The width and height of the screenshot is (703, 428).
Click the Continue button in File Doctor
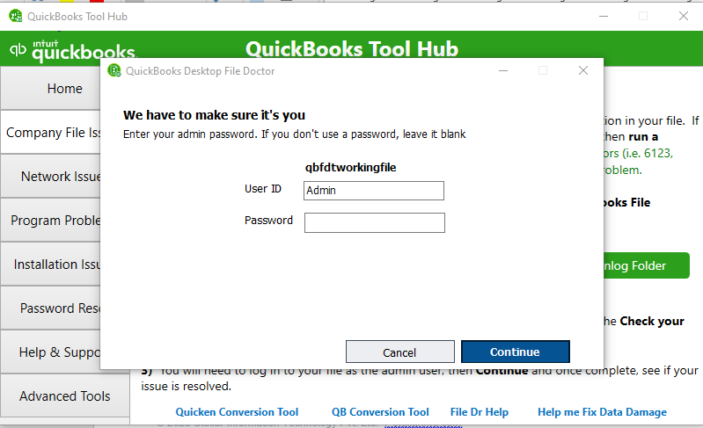tap(515, 352)
